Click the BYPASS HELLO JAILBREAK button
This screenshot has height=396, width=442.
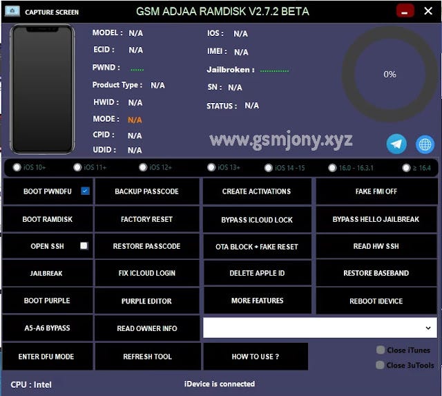point(376,219)
